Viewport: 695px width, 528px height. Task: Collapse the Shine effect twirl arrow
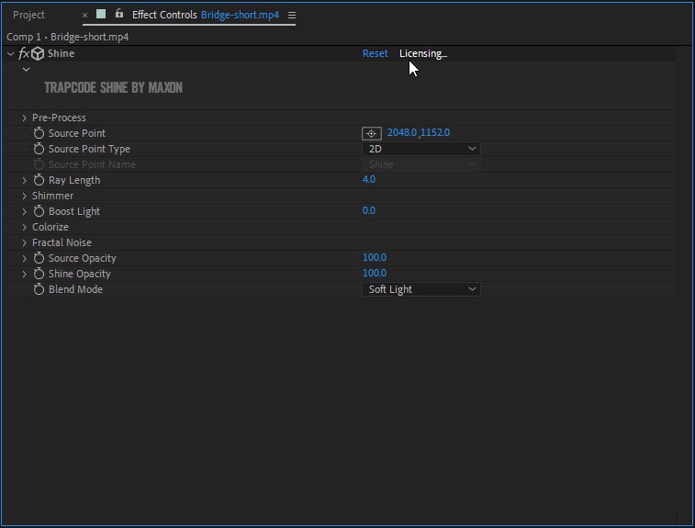coord(11,53)
